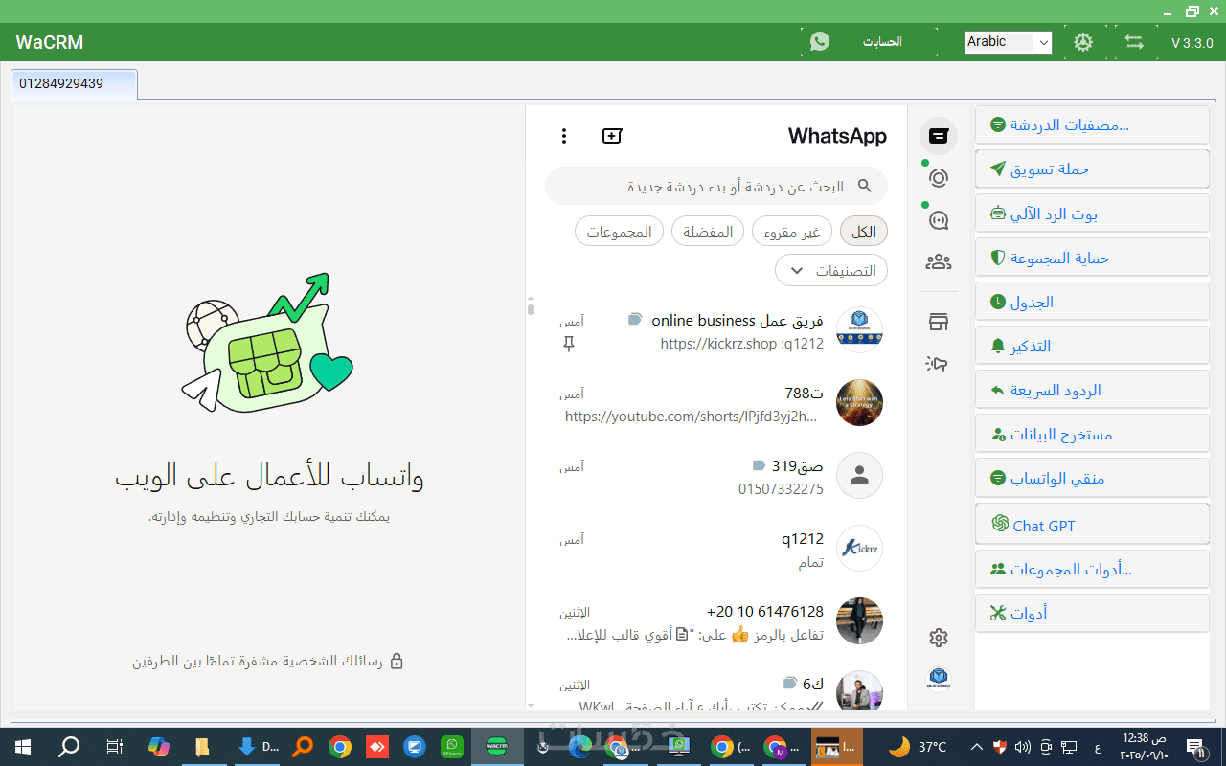The image size is (1226, 766).
Task: Click the swap arrows icon in header
Action: coord(1134,42)
